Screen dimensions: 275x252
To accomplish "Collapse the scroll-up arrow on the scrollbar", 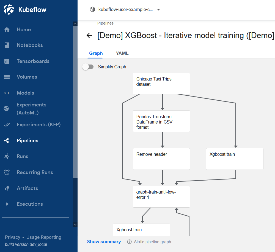I will [75, 23].
